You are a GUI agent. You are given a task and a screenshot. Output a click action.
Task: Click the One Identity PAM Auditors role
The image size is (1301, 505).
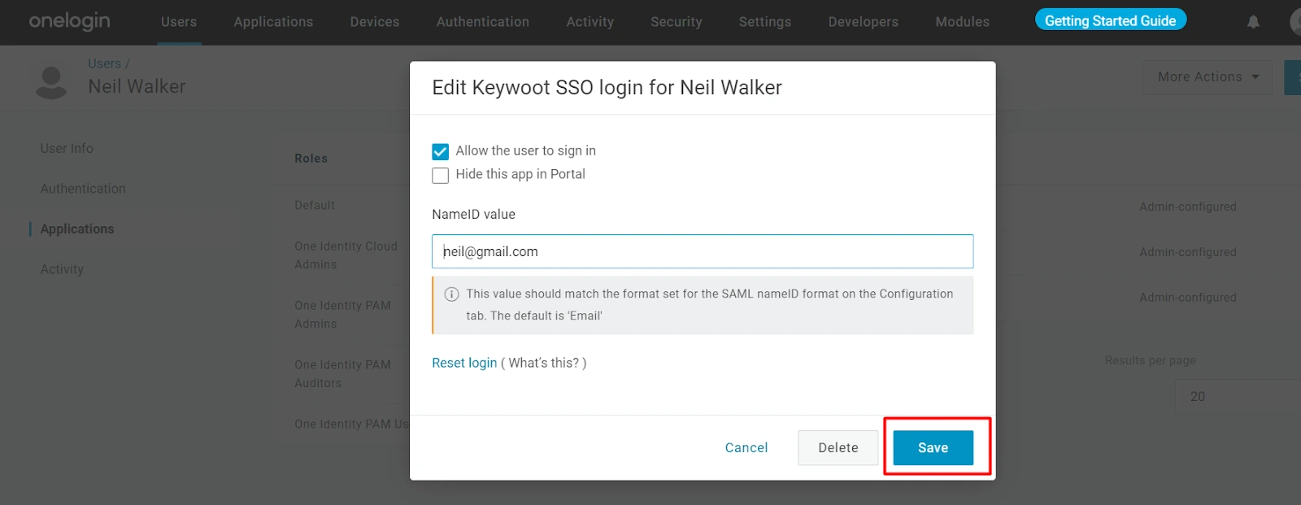click(x=342, y=374)
